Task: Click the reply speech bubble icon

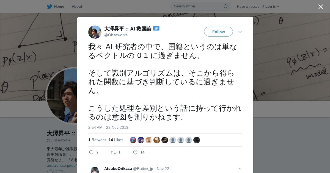Action: (91, 152)
